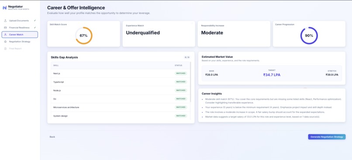Click the Experience Match card label
Screen dimensions: 352x160
coord(135,26)
